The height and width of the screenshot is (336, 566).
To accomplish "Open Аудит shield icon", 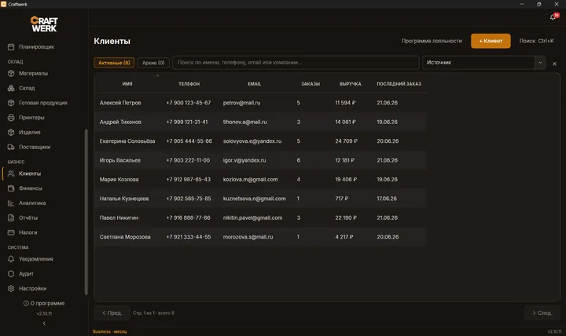I will [11, 274].
